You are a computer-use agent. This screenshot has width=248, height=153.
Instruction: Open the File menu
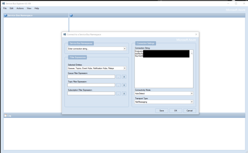click(5, 8)
